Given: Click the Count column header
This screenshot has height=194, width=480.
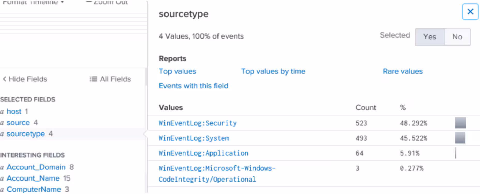Looking at the screenshot, I should [366, 108].
